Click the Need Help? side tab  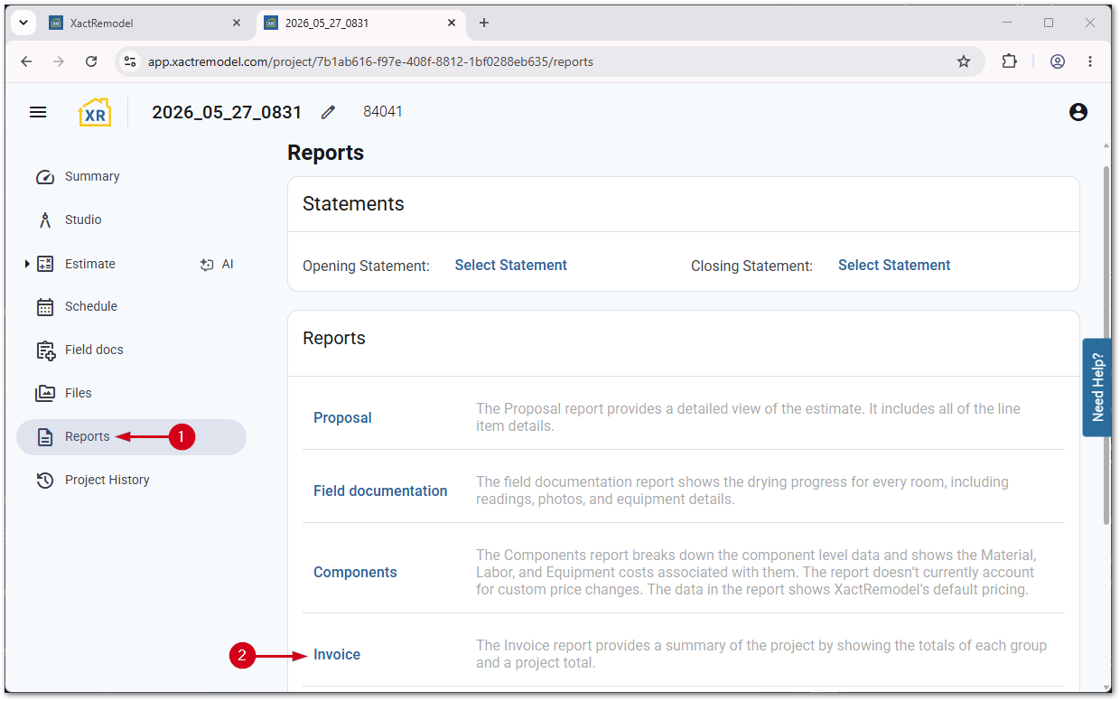(x=1097, y=388)
